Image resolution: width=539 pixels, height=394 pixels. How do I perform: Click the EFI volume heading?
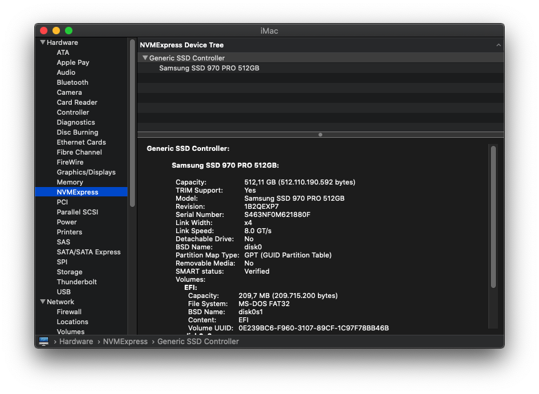tap(190, 287)
